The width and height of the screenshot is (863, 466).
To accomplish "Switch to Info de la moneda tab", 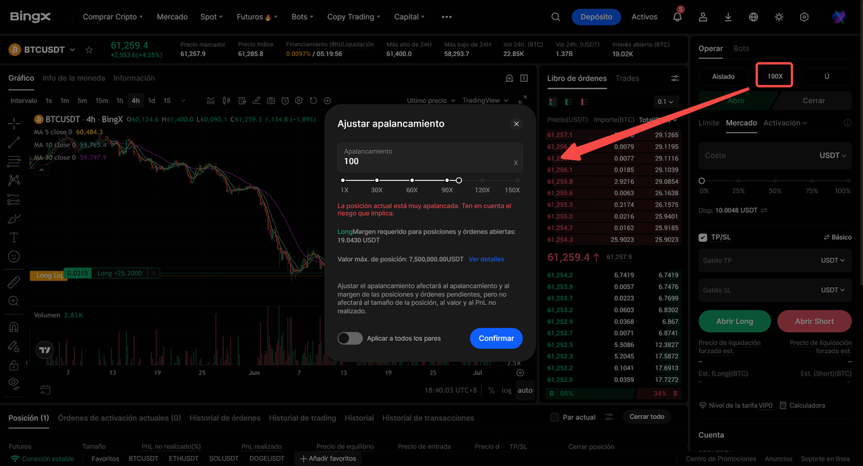I will tap(73, 78).
